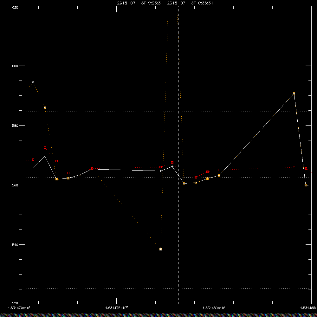Click the x-axis label 1.531480×10⁹
317x317 pixels.
coord(214,308)
